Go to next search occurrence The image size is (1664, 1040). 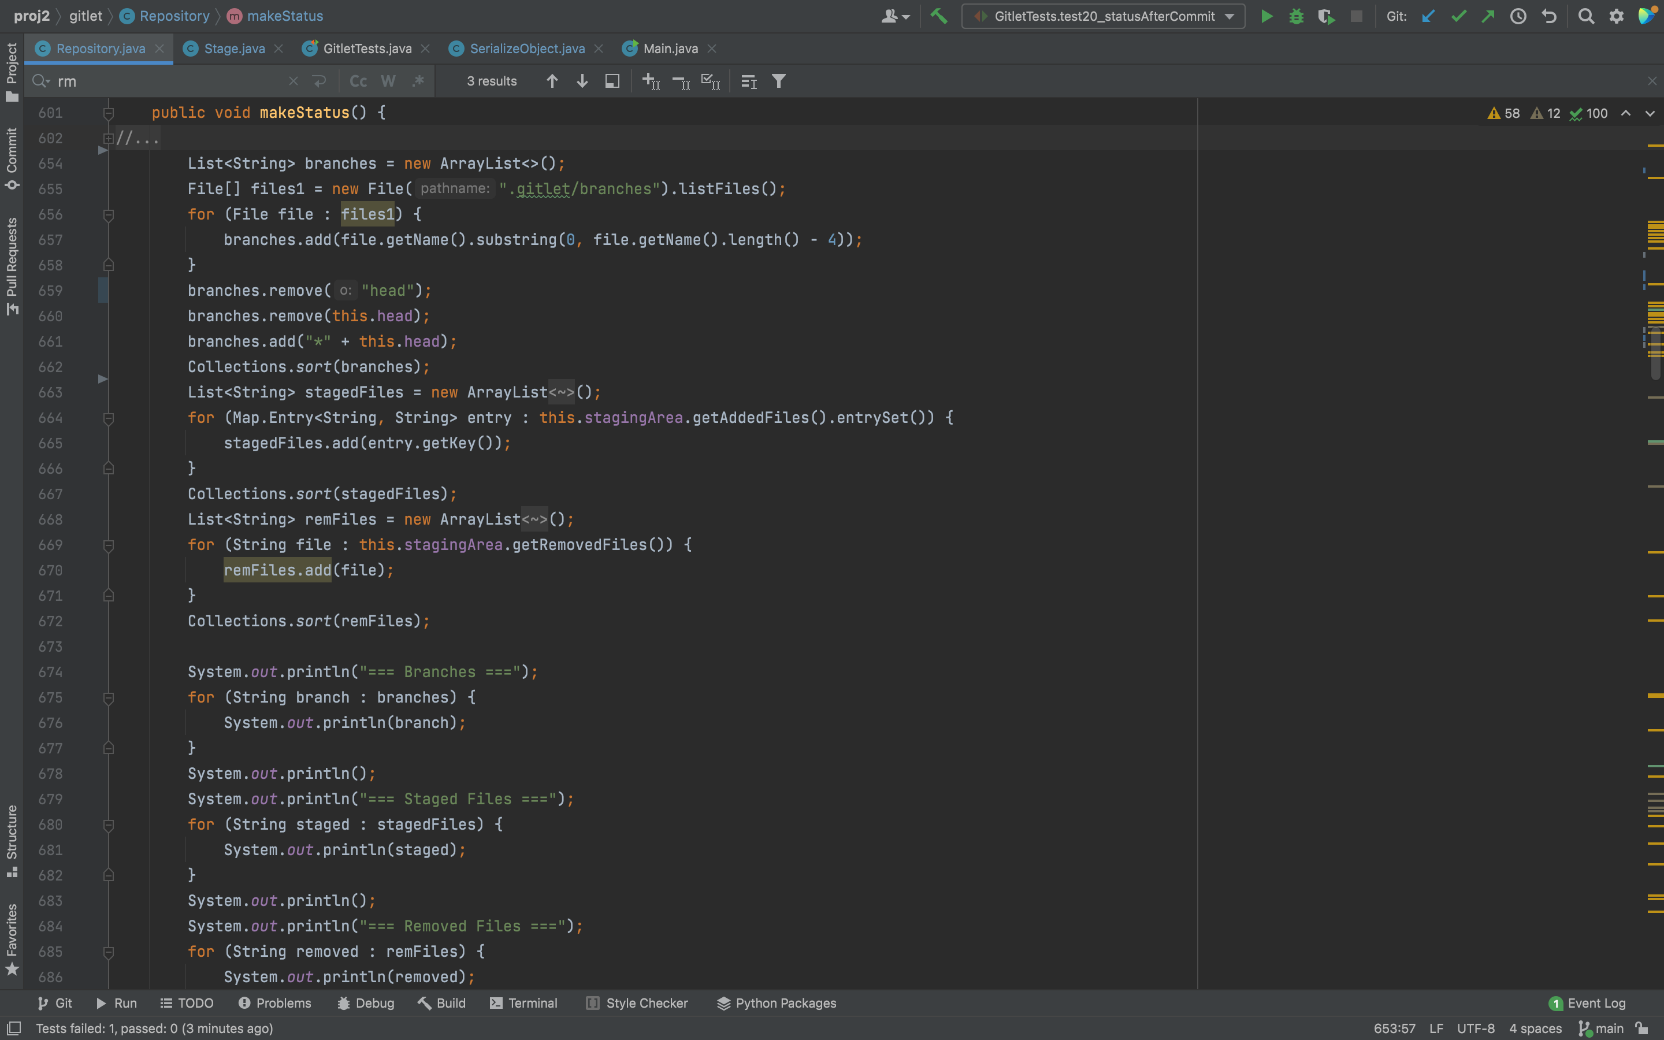pyautogui.click(x=582, y=81)
